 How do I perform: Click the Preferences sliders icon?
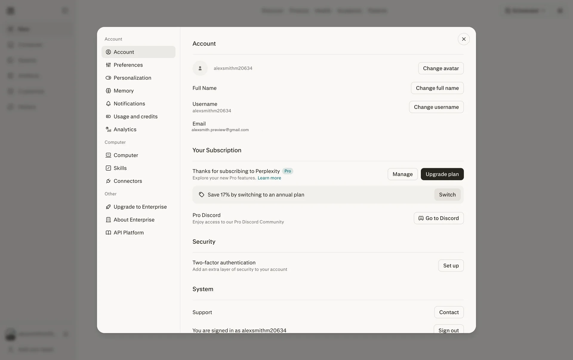[x=108, y=65]
